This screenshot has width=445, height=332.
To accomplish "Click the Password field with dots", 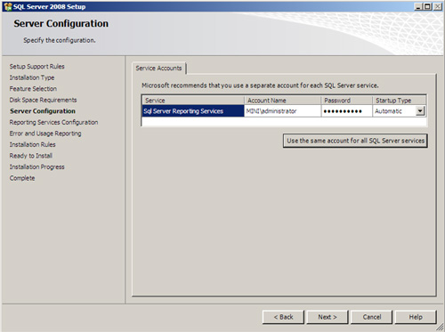I will (347, 111).
